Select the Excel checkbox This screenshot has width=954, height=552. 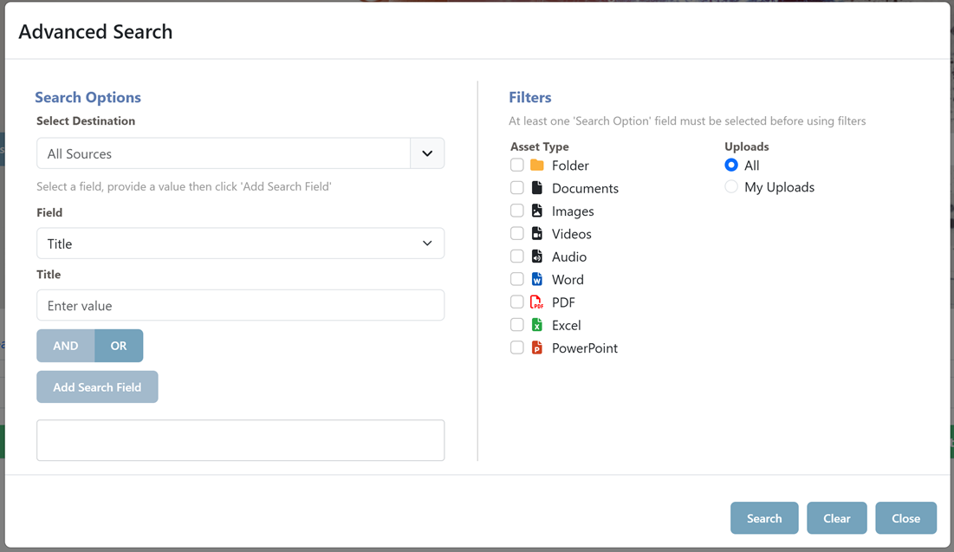(516, 324)
